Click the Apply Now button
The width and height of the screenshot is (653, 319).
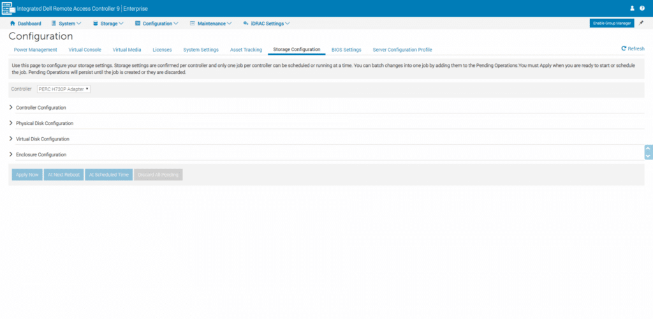coord(27,174)
